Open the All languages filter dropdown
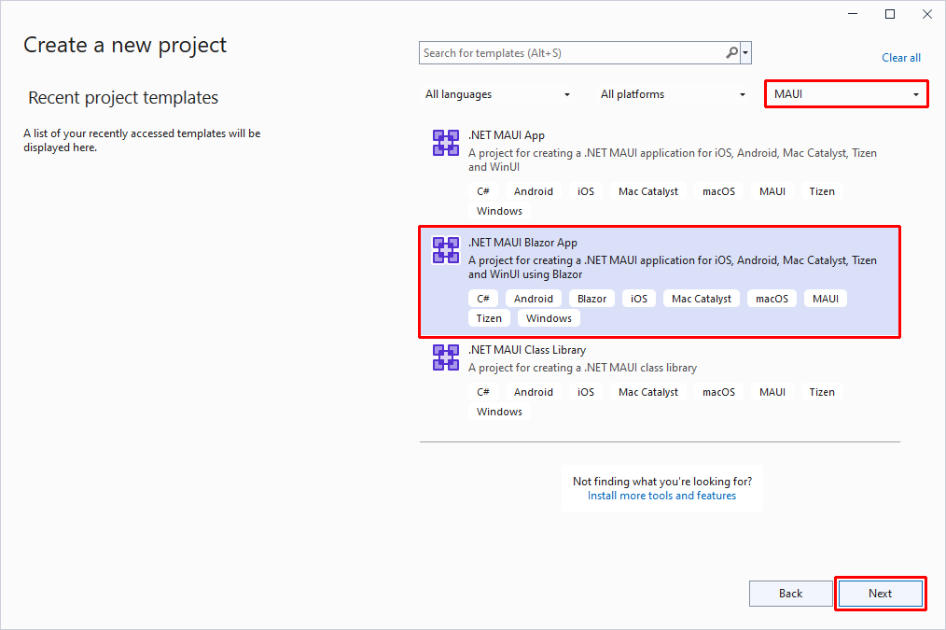 point(497,94)
